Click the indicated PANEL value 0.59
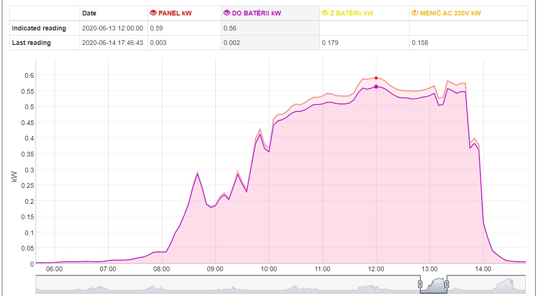537x296 pixels. click(155, 28)
